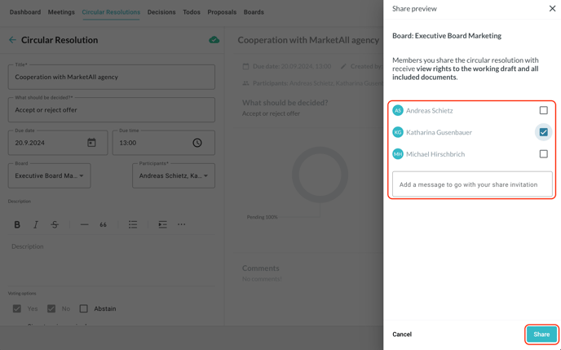Open the Proposals tab
Screen dimensions: 561x350
click(222, 12)
